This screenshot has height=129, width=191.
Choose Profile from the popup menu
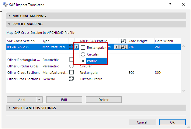pyautogui.click(x=93, y=61)
